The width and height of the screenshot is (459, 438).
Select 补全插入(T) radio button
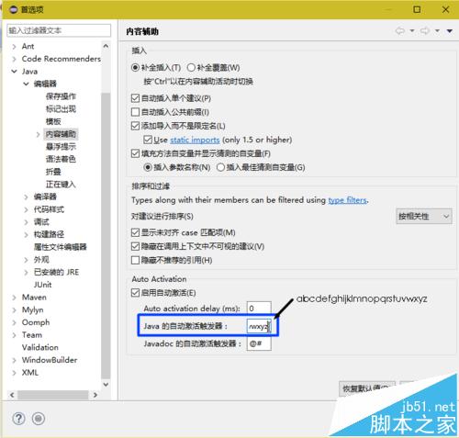135,67
